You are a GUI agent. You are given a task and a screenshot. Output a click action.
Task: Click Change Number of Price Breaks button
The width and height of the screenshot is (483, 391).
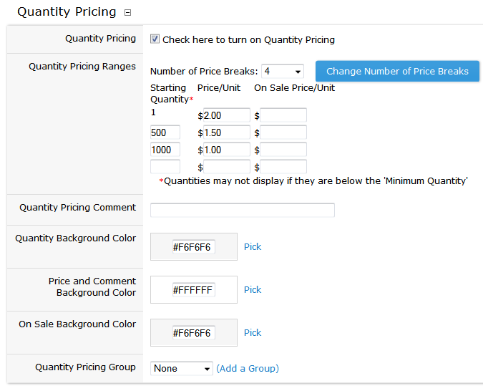(397, 71)
